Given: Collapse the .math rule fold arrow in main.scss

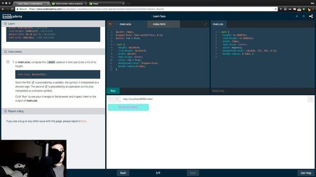Looking at the screenshot, I should (114, 44).
